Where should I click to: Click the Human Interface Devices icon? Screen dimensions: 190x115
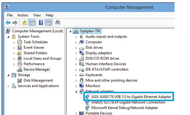[82, 64]
